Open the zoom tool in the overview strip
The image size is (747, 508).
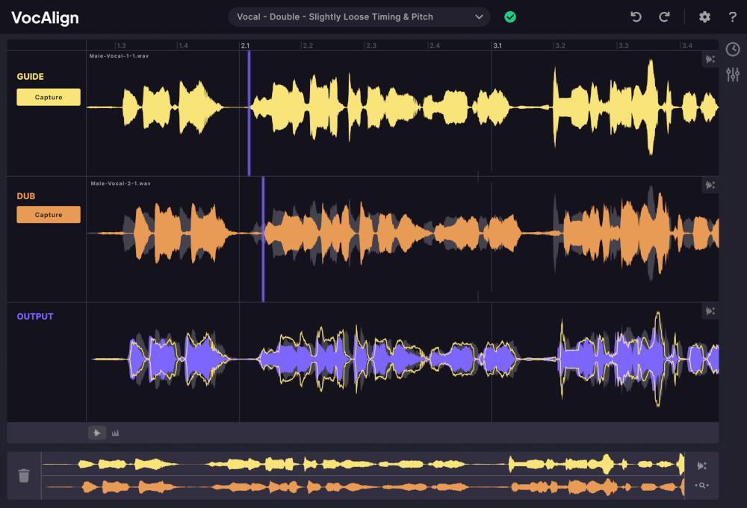pyautogui.click(x=702, y=485)
